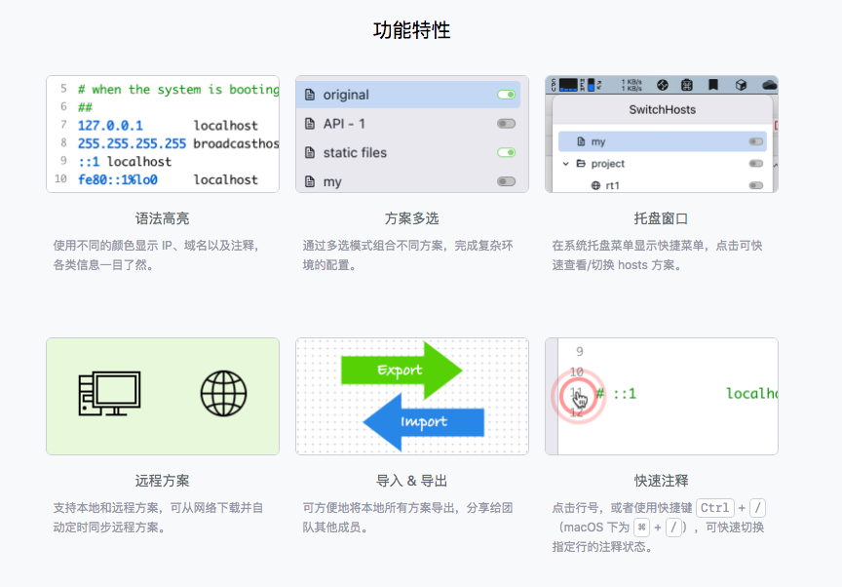Click the 远程方案 feature title

[162, 481]
